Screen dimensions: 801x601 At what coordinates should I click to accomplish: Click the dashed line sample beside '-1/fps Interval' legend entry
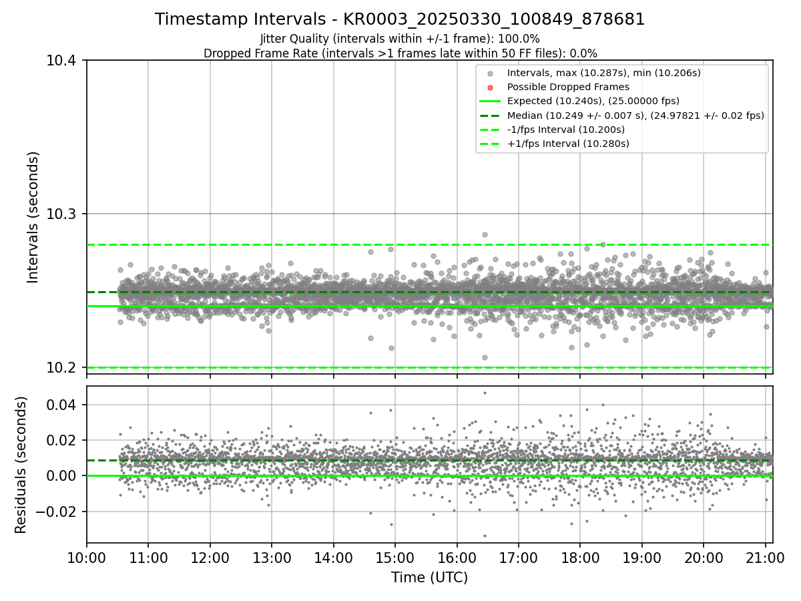(490, 130)
